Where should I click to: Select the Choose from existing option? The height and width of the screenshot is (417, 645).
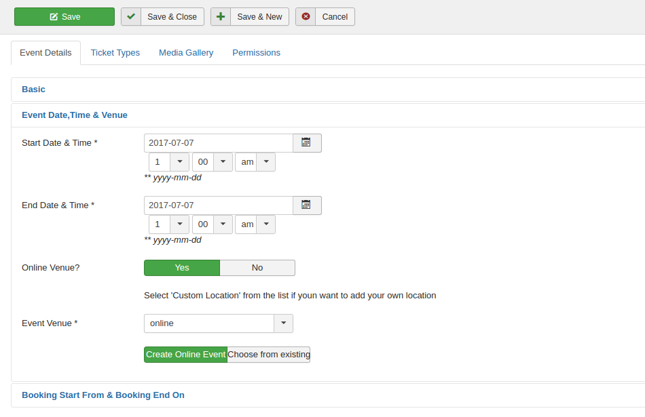point(268,355)
